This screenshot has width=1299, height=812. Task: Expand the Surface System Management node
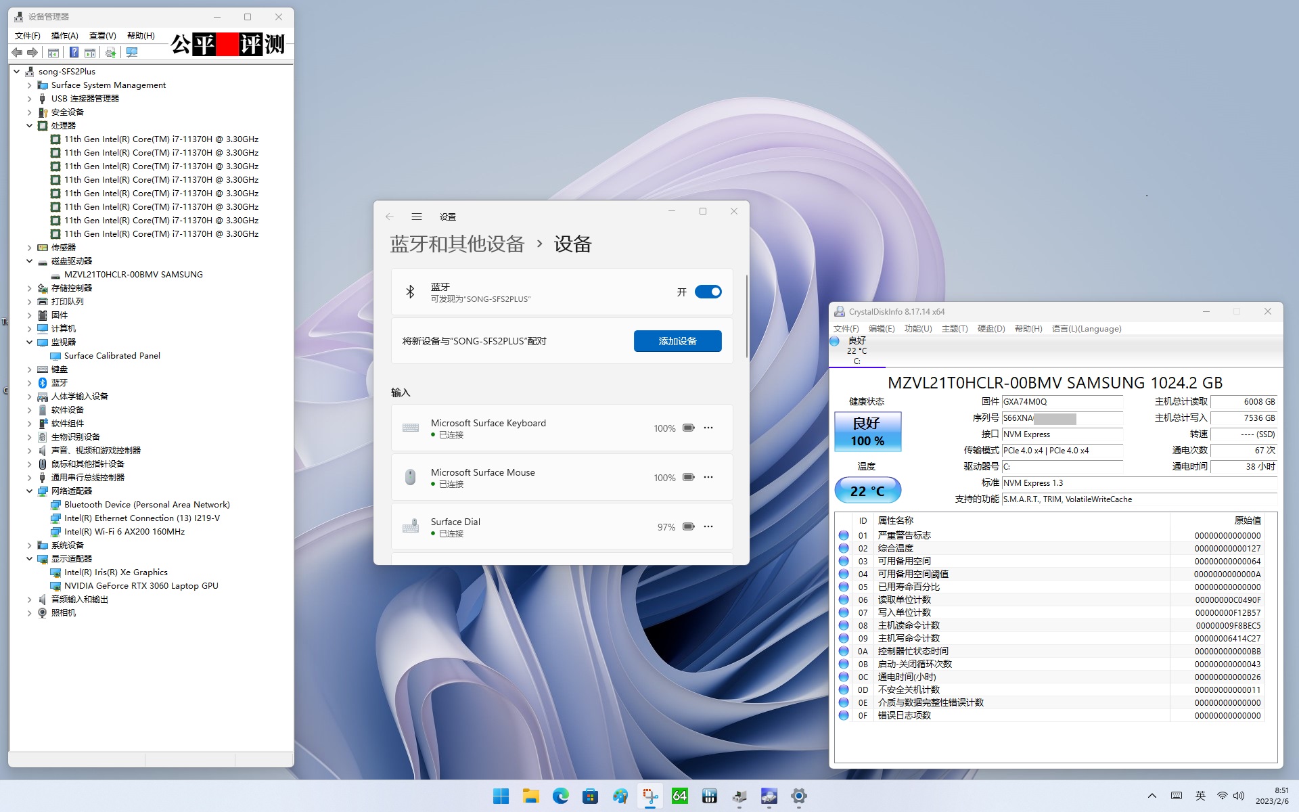(29, 85)
